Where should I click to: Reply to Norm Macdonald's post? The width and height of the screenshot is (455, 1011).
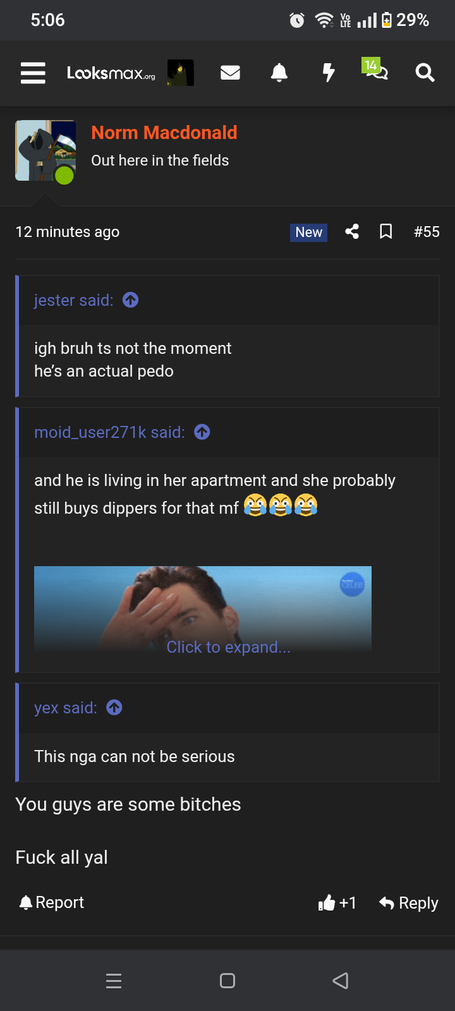click(x=409, y=903)
